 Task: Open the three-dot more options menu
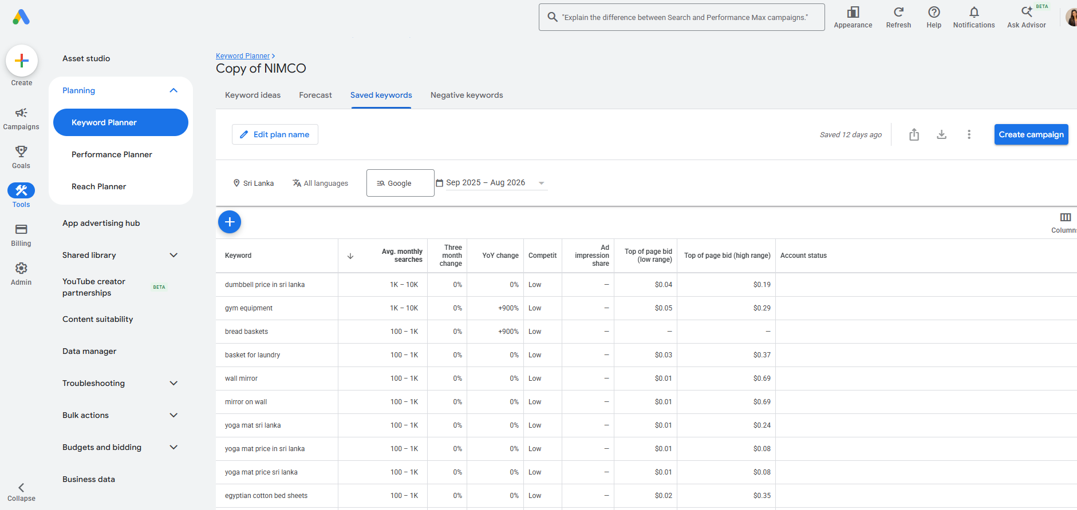click(969, 134)
